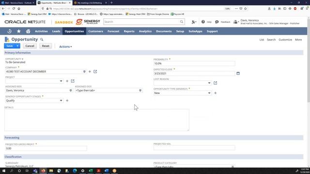The image size is (310, 174).
Task: Expand the Assigned BDS selector
Action: [71, 90]
